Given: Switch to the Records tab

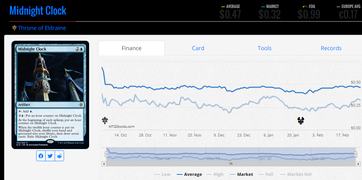Looking at the screenshot, I should (x=331, y=48).
